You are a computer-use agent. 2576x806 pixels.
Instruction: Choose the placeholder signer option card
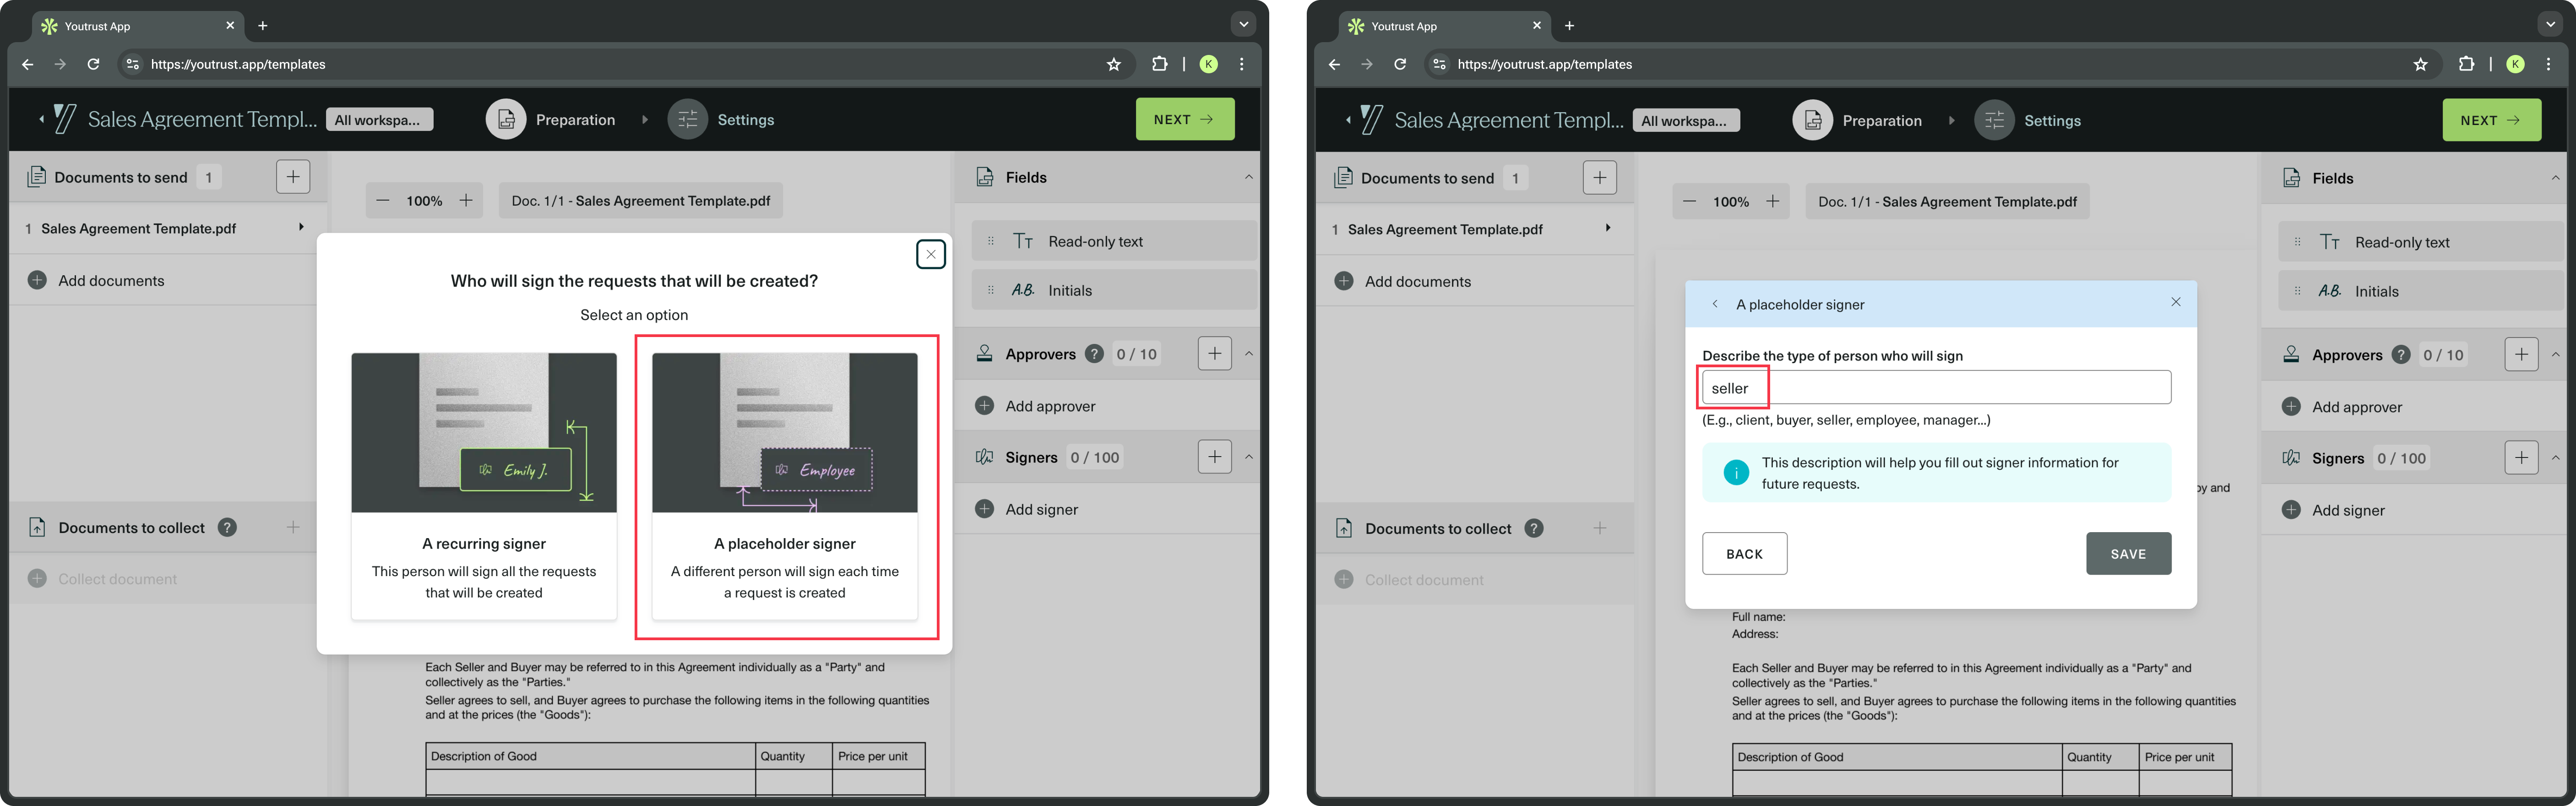click(x=784, y=486)
